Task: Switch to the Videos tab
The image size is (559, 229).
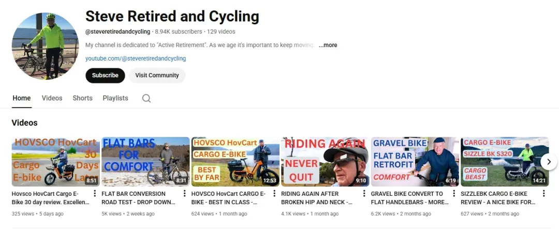Action: 52,98
